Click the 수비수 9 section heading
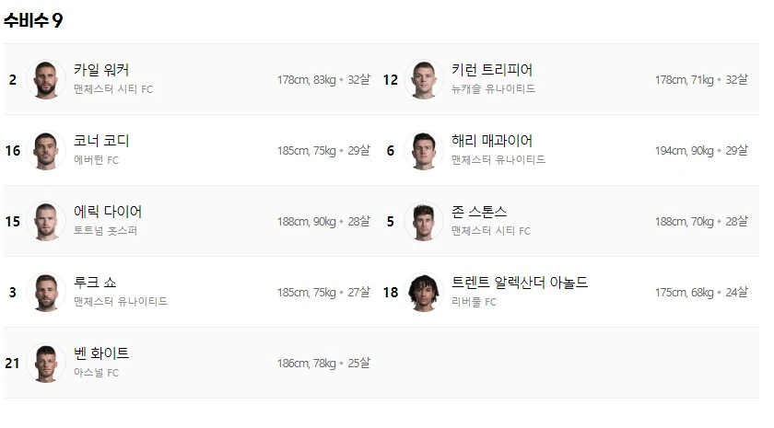The image size is (774, 428). click(x=33, y=20)
